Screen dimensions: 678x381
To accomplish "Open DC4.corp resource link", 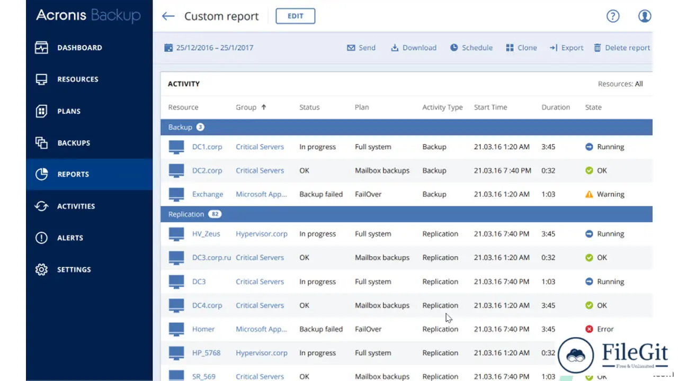I will pos(207,305).
